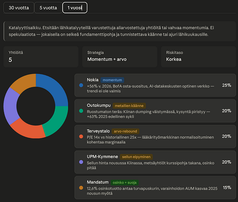This screenshot has width=238, height=202.
Task: Click the arvo-rebound tag
Action: 125,131
